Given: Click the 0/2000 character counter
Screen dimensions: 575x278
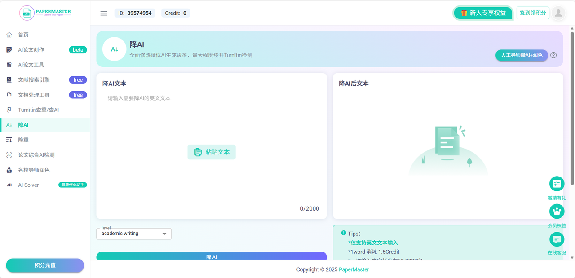Looking at the screenshot, I should 310,208.
